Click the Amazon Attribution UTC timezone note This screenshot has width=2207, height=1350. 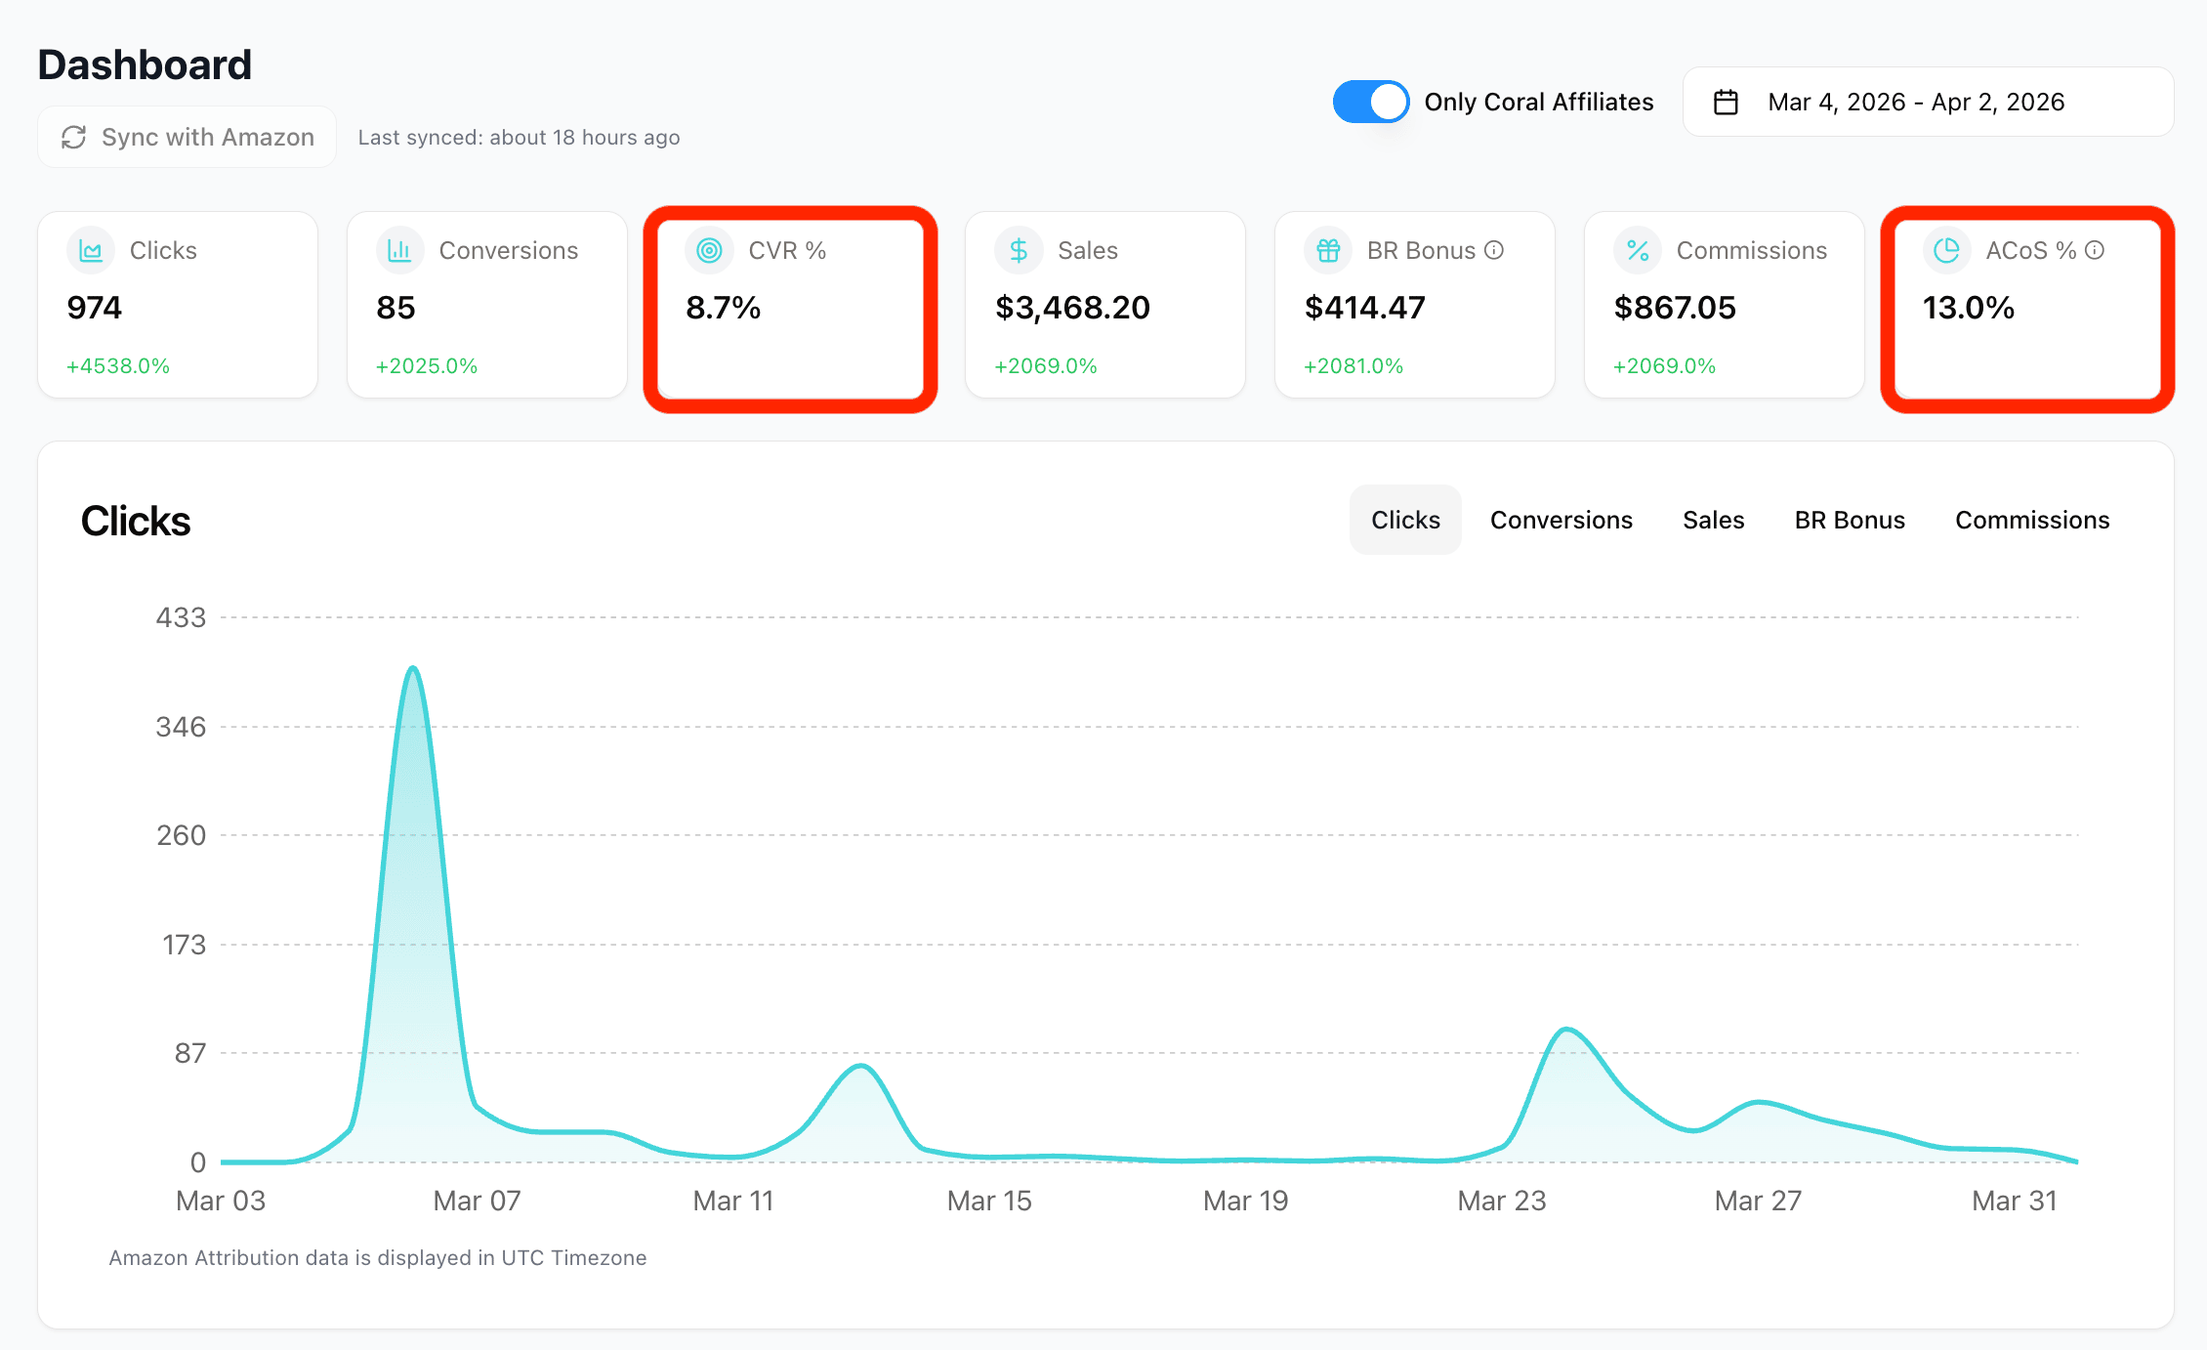377,1257
